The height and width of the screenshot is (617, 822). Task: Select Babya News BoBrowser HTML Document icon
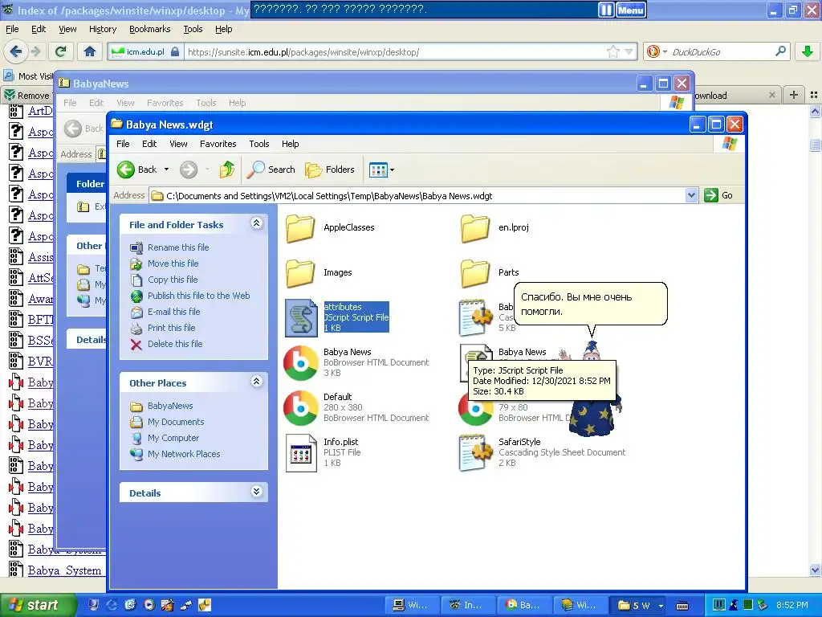click(x=301, y=362)
